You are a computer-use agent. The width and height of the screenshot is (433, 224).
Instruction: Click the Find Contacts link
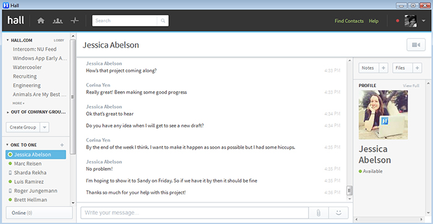click(x=349, y=21)
